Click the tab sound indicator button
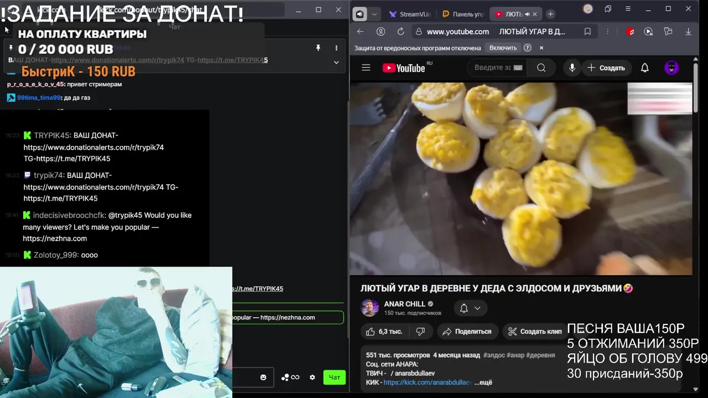 (x=360, y=14)
